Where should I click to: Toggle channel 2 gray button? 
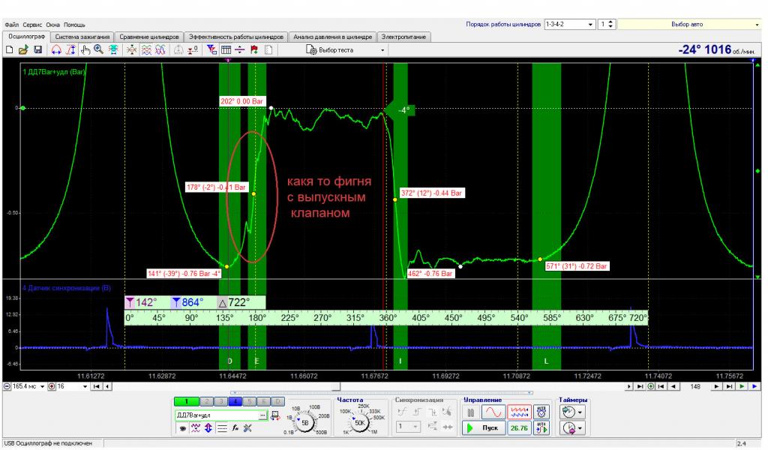[x=207, y=401]
